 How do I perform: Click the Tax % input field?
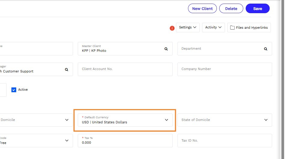125,140
